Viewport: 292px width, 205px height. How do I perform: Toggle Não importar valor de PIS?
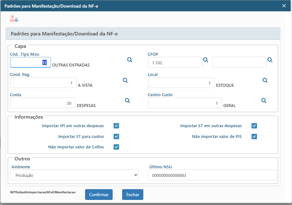tap(254, 137)
